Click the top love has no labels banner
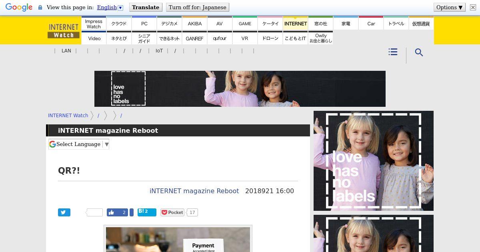480x252 pixels. 240,89
